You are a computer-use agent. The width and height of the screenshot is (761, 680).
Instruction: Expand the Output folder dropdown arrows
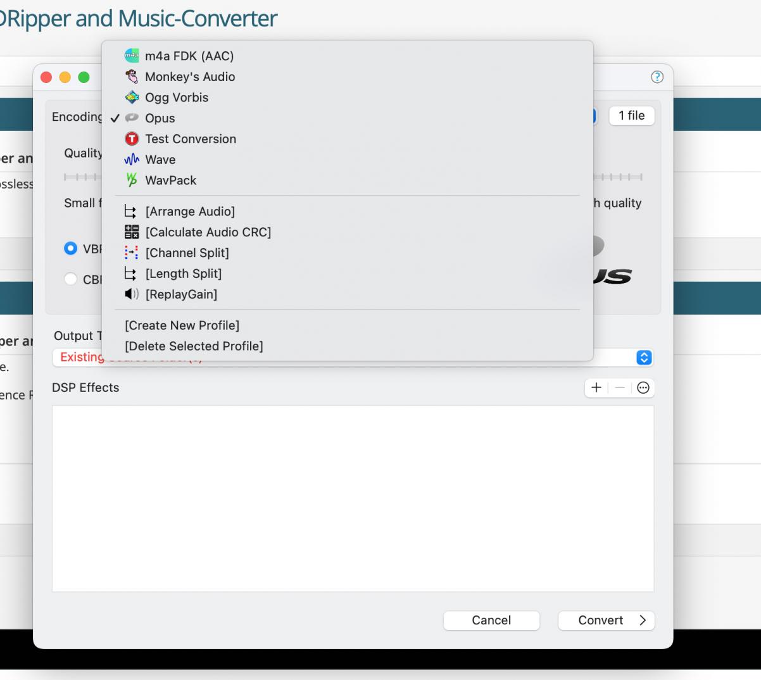pos(643,358)
